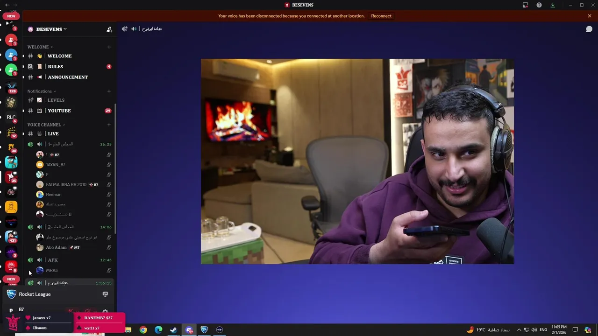Open the Inbox icon in title bar
Image resolution: width=598 pixels, height=336 pixels.
pos(526,5)
